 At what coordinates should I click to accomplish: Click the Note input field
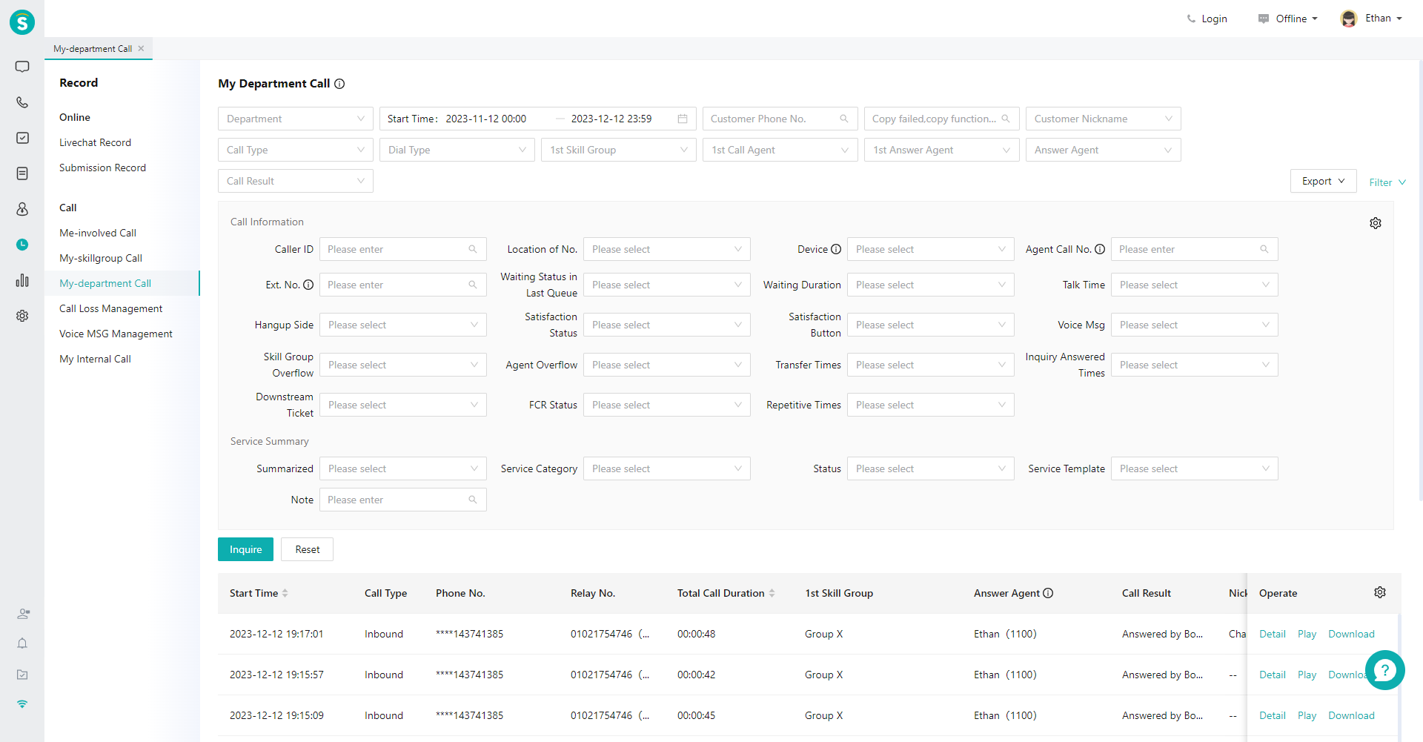click(x=403, y=500)
